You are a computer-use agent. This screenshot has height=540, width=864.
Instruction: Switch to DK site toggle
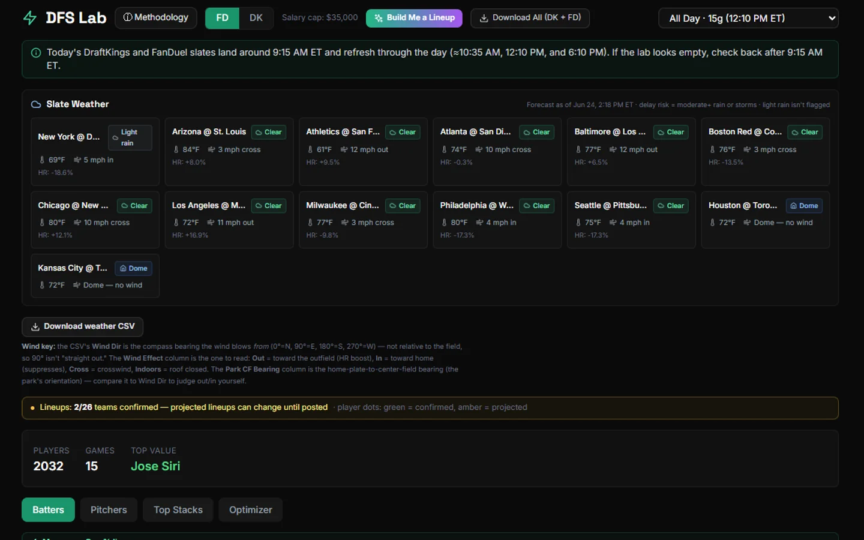pos(256,18)
